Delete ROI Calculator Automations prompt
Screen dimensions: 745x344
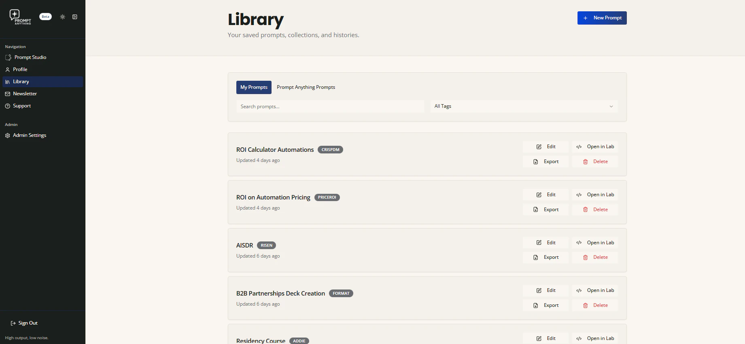tap(595, 162)
